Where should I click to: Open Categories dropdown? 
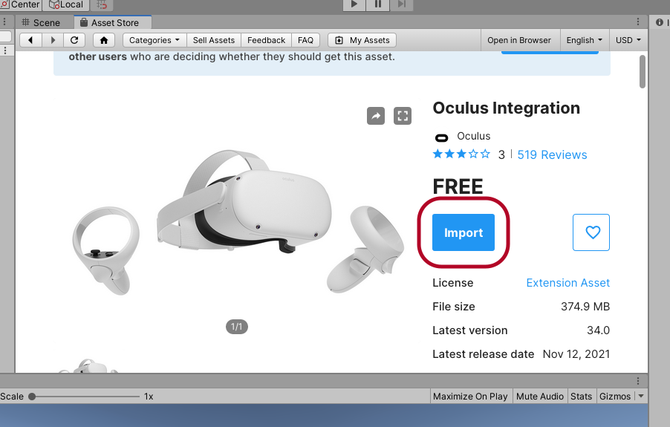tap(155, 40)
